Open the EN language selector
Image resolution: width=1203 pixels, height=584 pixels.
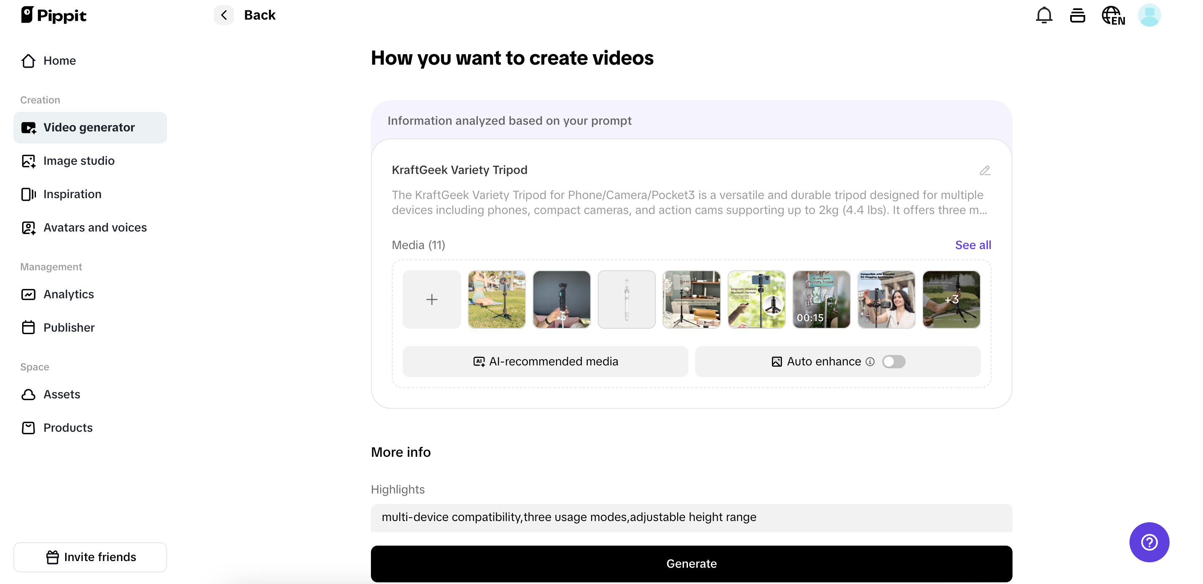coord(1114,15)
